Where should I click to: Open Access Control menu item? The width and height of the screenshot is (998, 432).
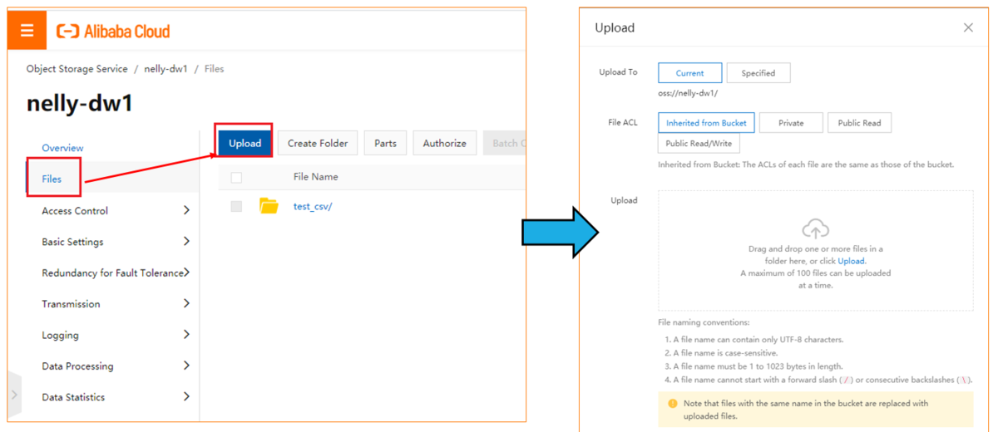[x=75, y=211]
